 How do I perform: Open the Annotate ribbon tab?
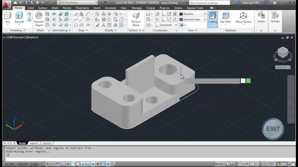[110, 8]
